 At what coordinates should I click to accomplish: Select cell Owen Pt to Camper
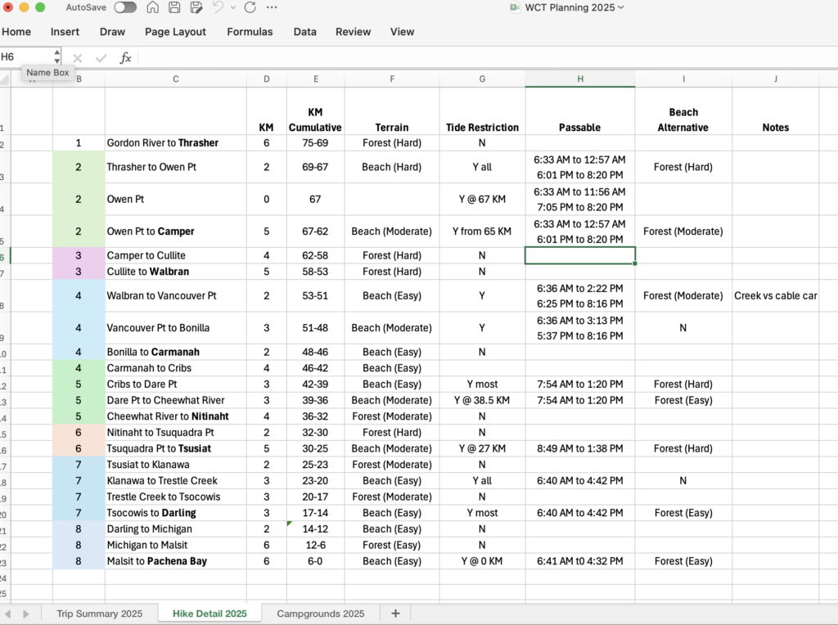[x=175, y=232]
